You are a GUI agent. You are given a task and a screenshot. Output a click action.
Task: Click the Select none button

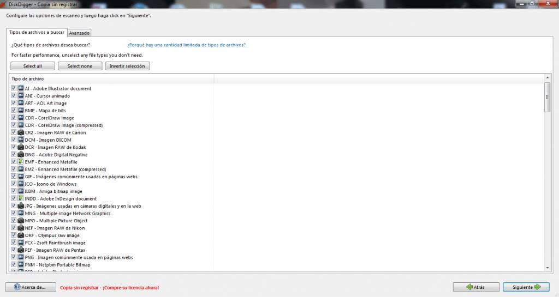coord(80,66)
